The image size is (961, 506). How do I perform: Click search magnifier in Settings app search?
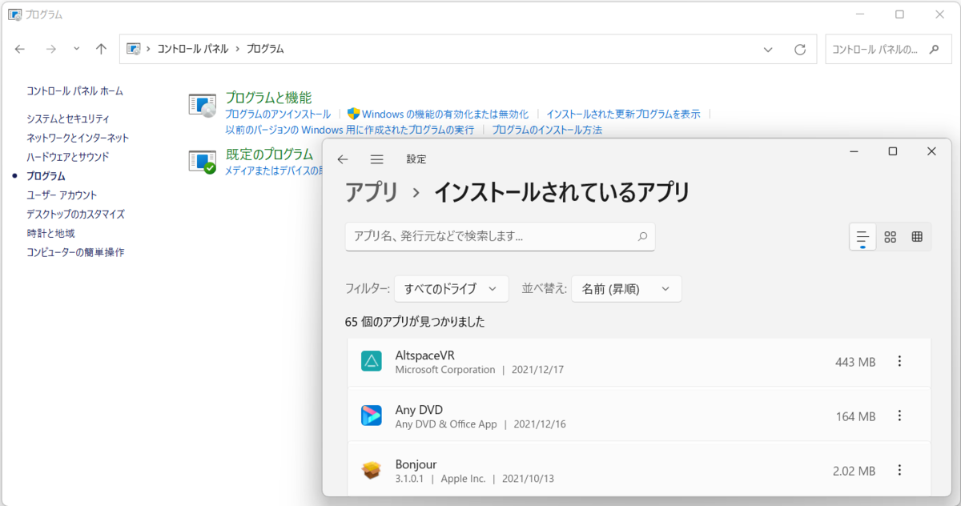click(x=642, y=237)
